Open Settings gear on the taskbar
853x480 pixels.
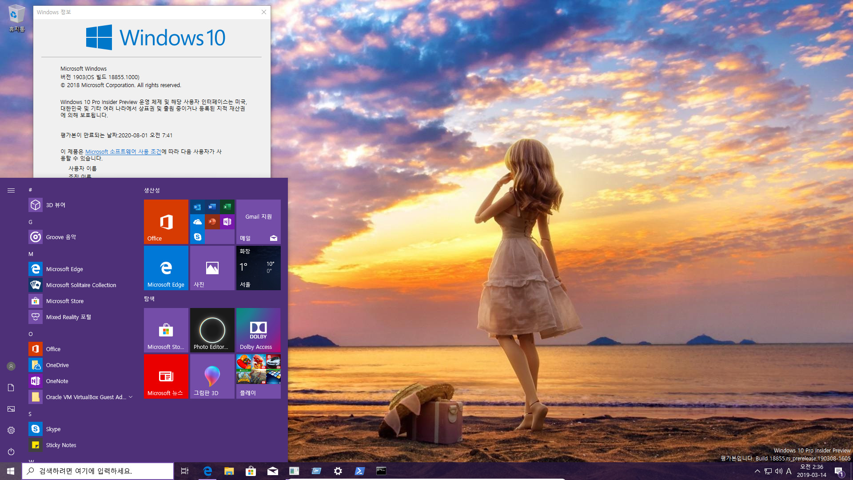[338, 471]
